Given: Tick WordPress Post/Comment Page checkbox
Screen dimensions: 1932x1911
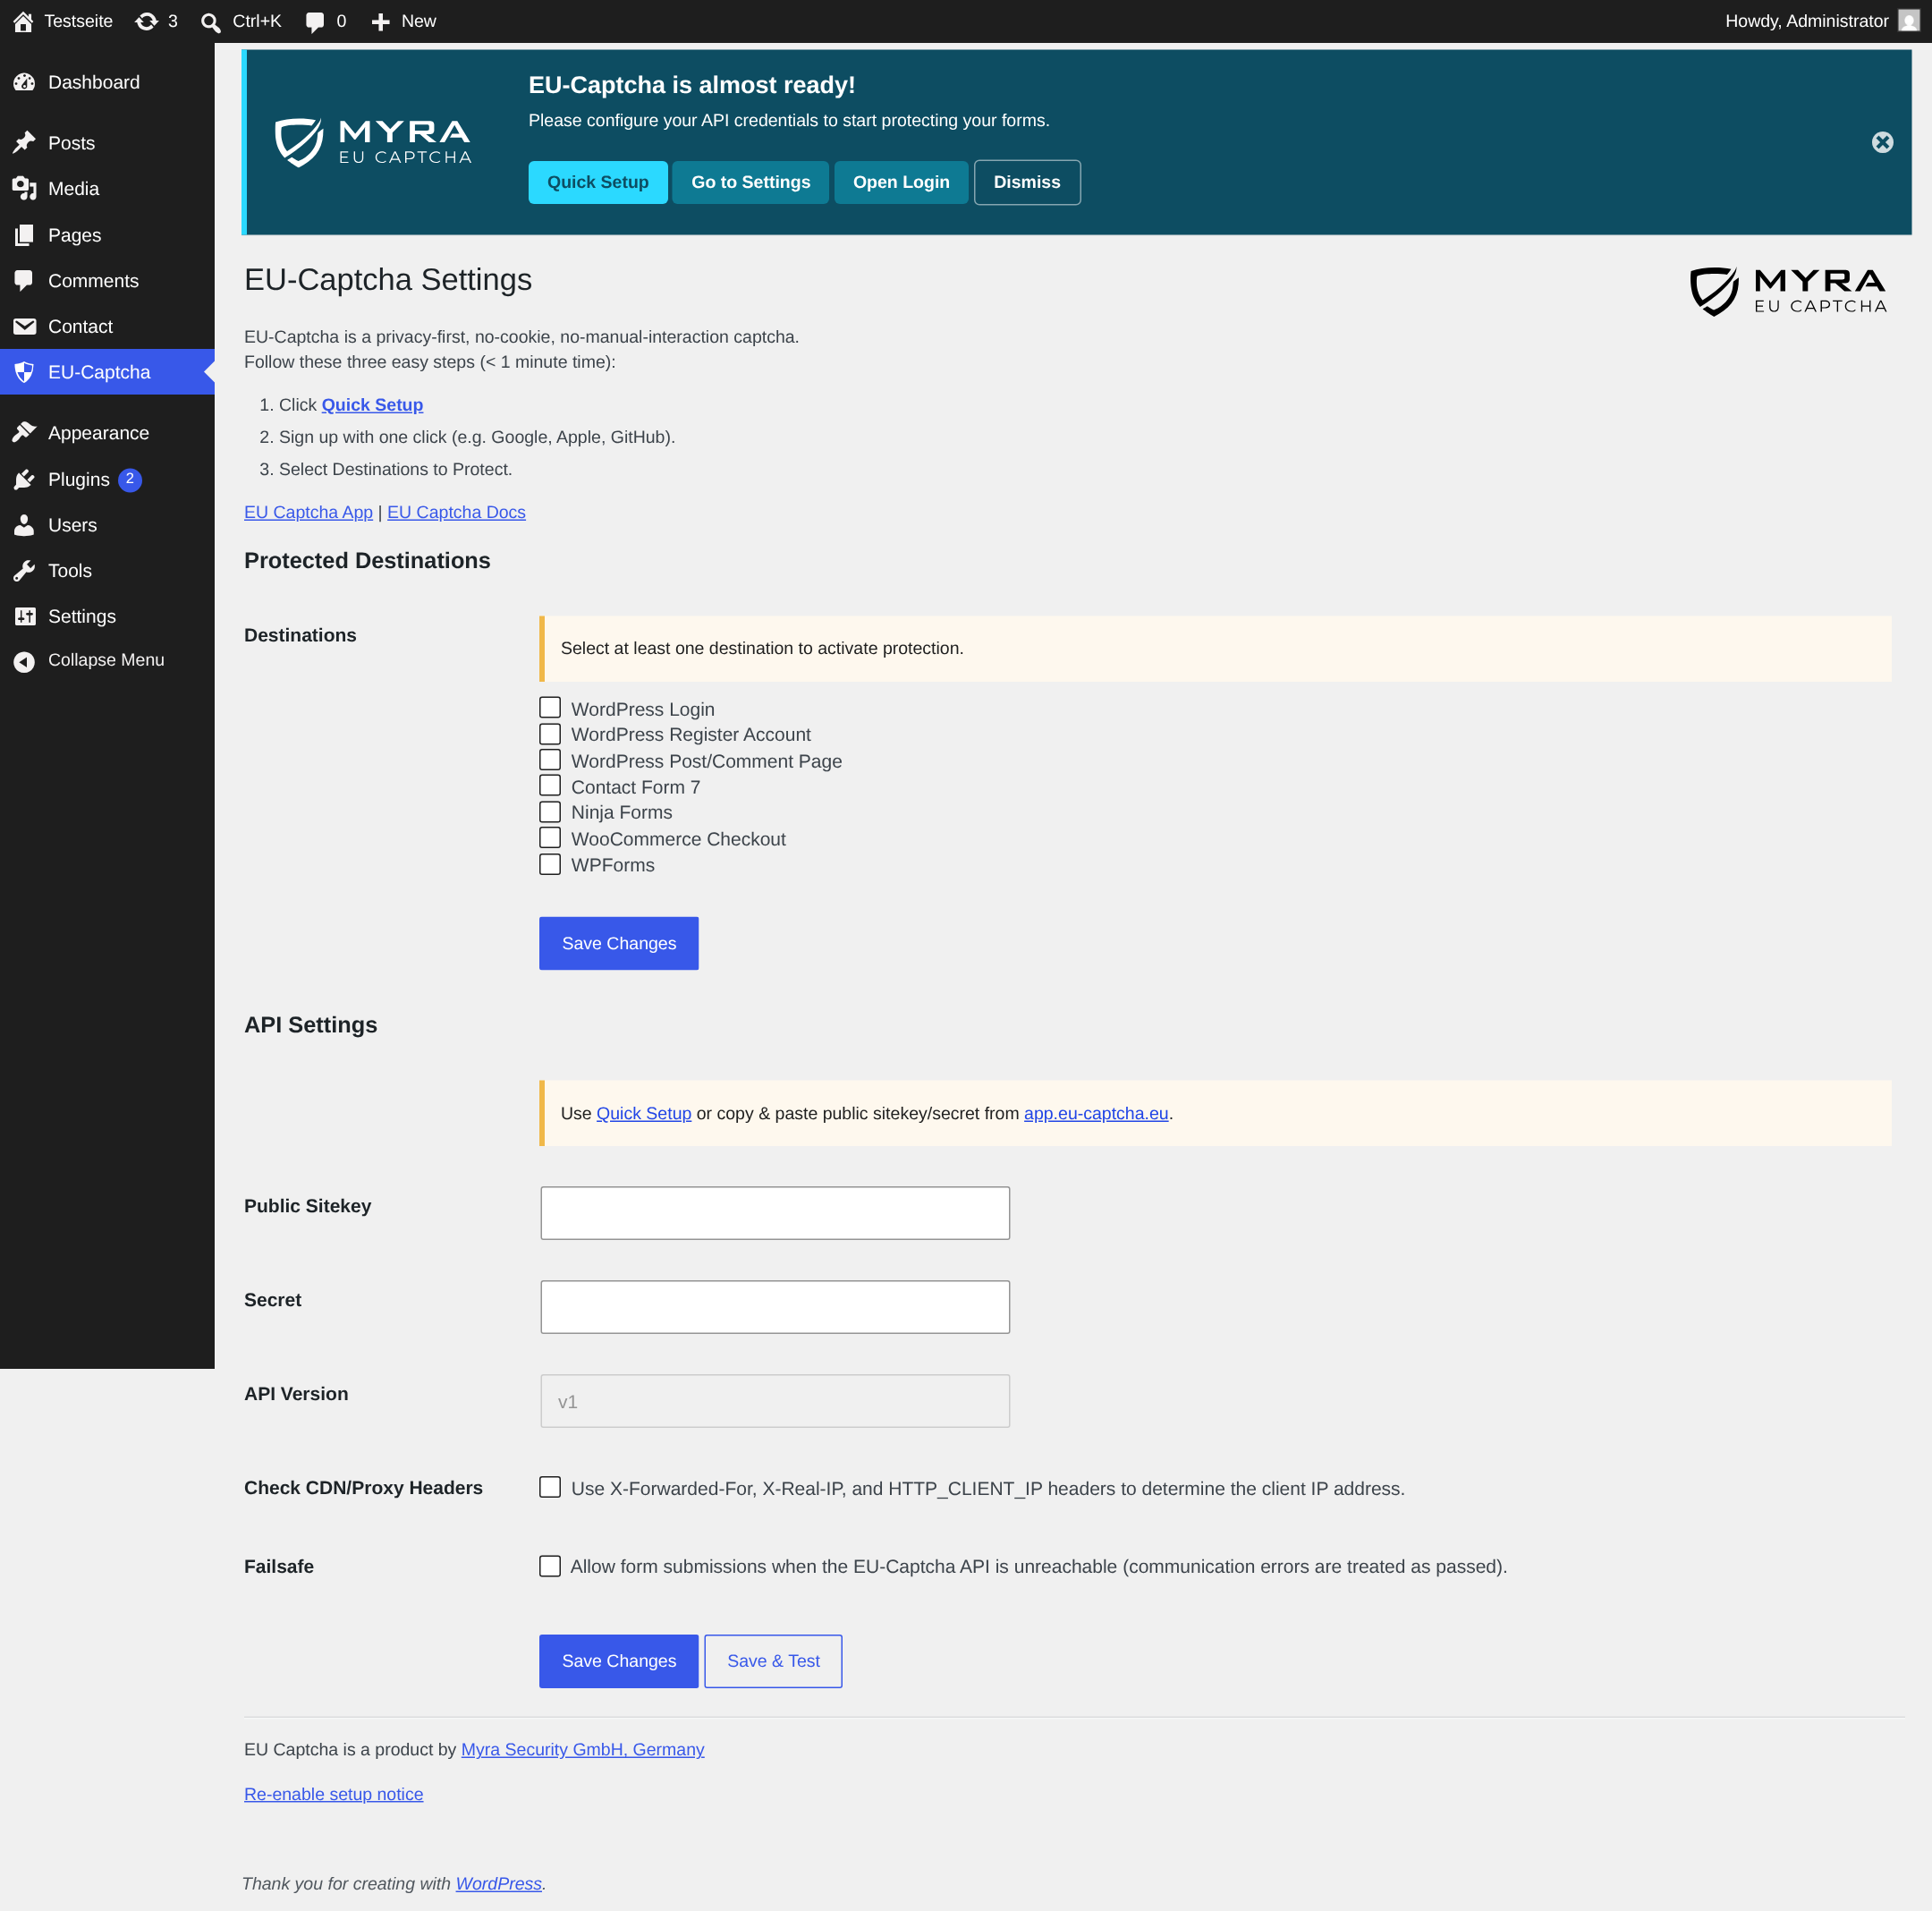Looking at the screenshot, I should pos(550,760).
